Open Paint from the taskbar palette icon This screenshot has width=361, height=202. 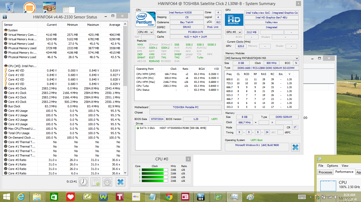coord(250,197)
